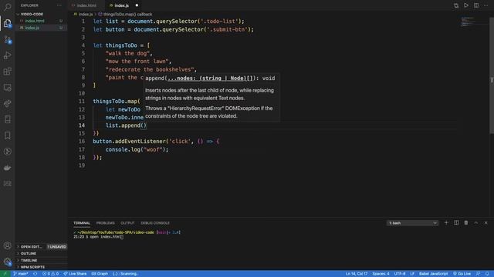Open the Bookmarks activity bar icon
Screen dimensions: 494x277
[x=7, y=135]
